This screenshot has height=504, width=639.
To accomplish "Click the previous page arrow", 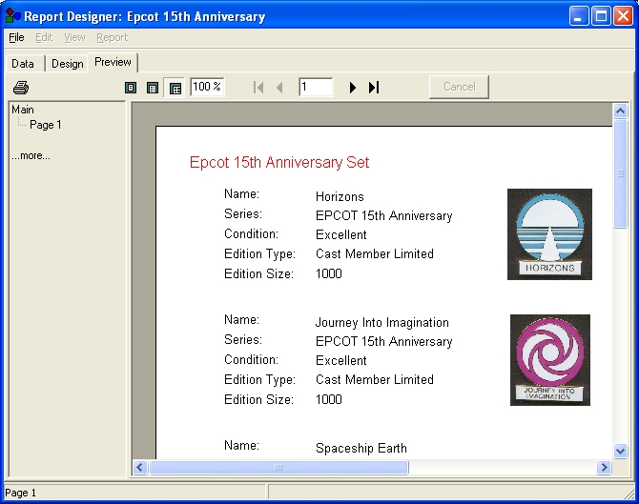I will pos(279,88).
